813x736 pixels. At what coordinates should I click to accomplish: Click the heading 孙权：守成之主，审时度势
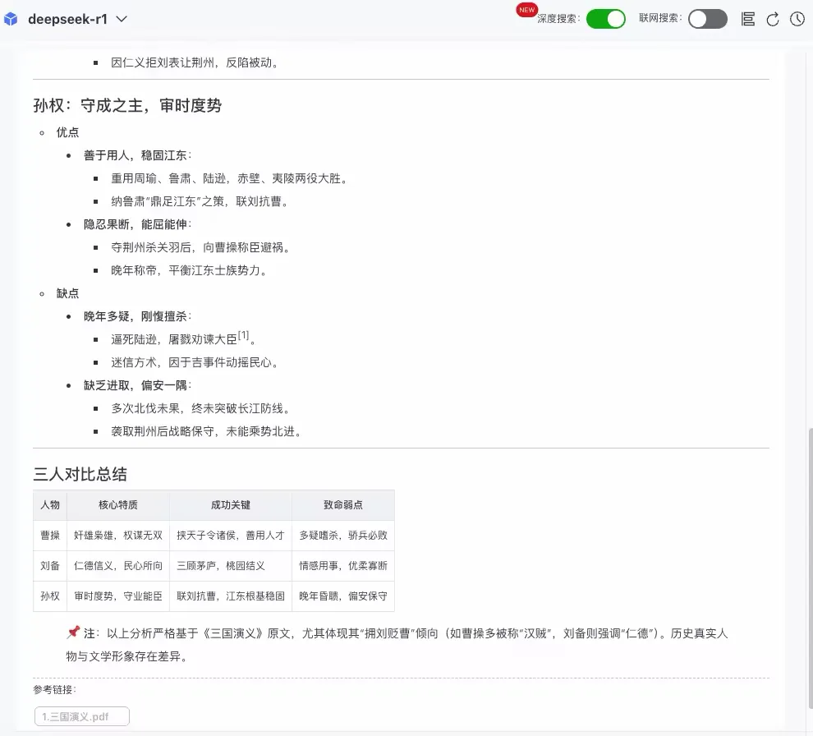(127, 105)
